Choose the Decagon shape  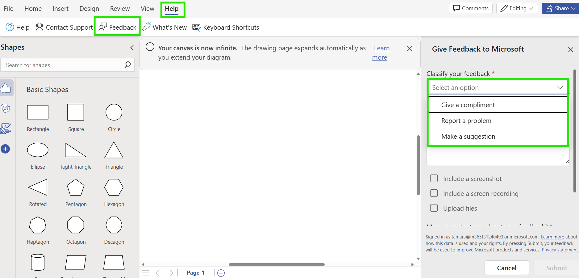tap(114, 225)
